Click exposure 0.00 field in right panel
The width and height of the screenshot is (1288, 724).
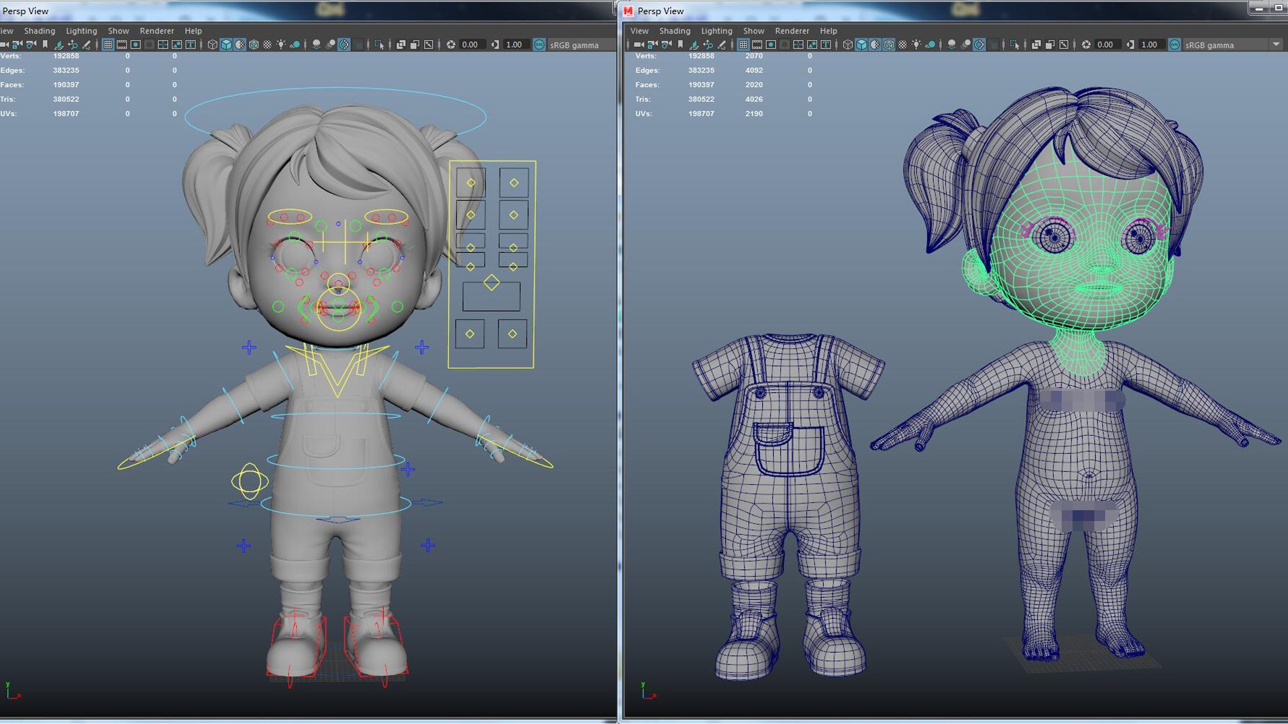[1107, 45]
